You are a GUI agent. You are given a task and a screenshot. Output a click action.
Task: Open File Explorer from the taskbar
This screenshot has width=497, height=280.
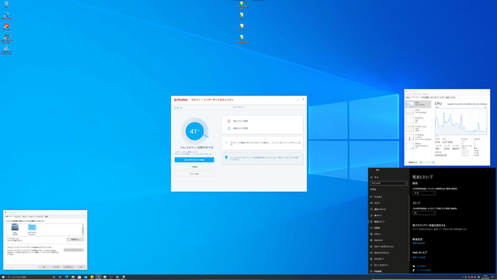(73, 277)
